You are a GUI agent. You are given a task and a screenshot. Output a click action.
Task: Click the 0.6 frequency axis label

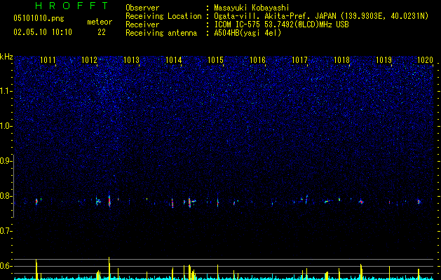click(5, 266)
